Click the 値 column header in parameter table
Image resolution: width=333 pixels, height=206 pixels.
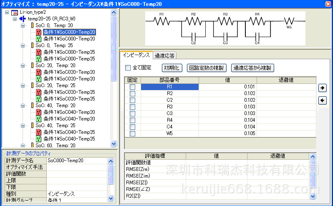tap(228, 80)
